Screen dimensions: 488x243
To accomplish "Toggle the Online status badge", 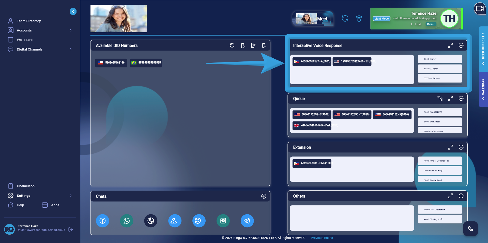I will point(431,24).
